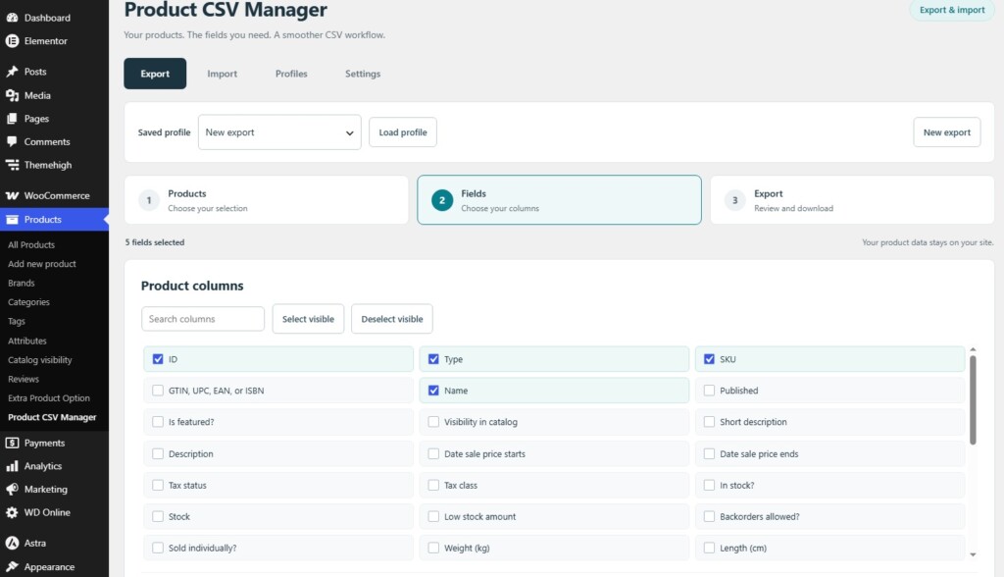The height and width of the screenshot is (577, 1004).
Task: Click the Posts pushpin icon
Action: pos(12,72)
